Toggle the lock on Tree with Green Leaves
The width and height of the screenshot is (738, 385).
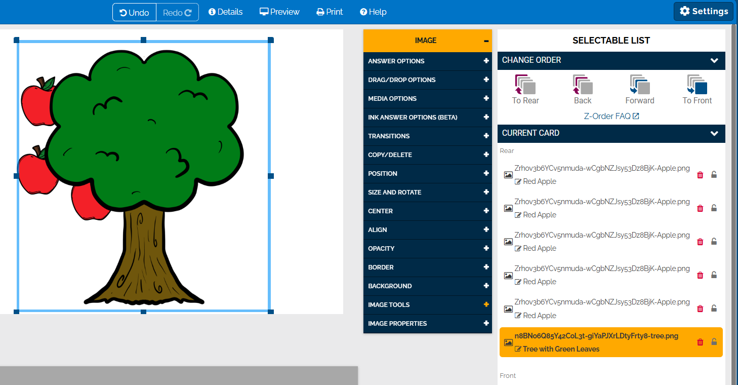(x=714, y=342)
